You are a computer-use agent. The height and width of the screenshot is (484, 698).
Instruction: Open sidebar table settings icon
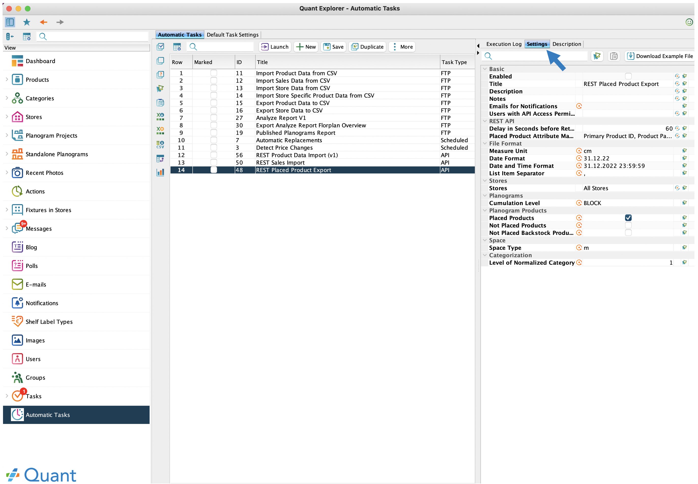point(27,37)
